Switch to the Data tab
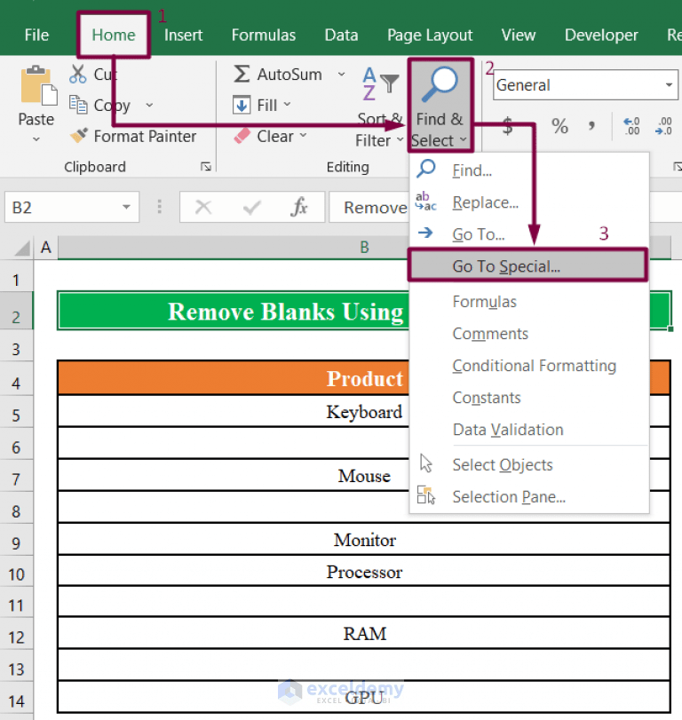Image resolution: width=682 pixels, height=720 pixels. click(341, 35)
